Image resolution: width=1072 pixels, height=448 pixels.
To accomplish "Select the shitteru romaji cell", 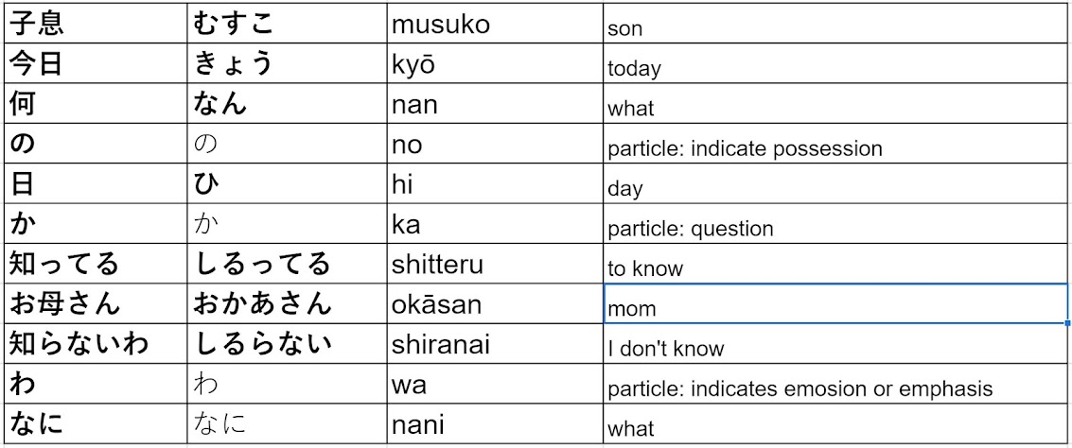I will pos(495,265).
